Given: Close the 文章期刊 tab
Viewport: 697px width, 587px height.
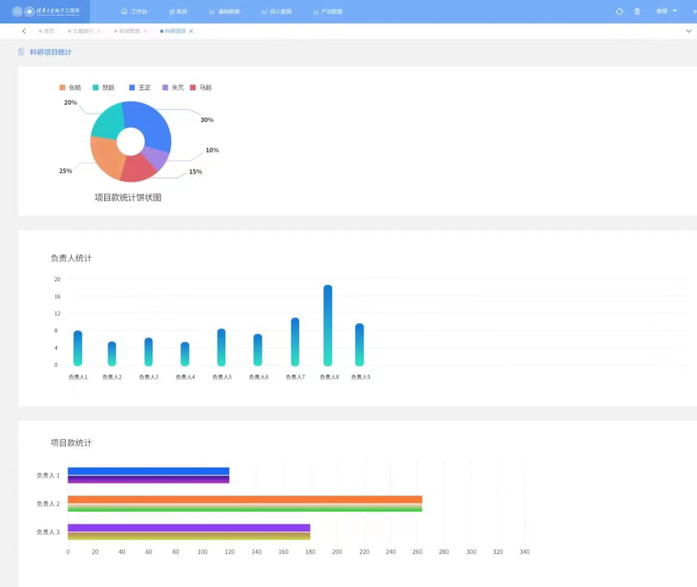Looking at the screenshot, I should (99, 31).
